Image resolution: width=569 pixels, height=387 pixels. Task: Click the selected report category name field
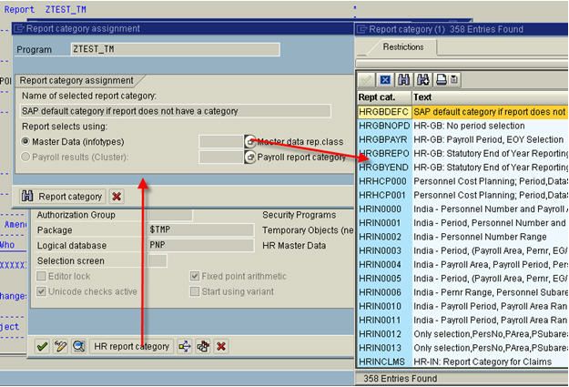(176, 111)
